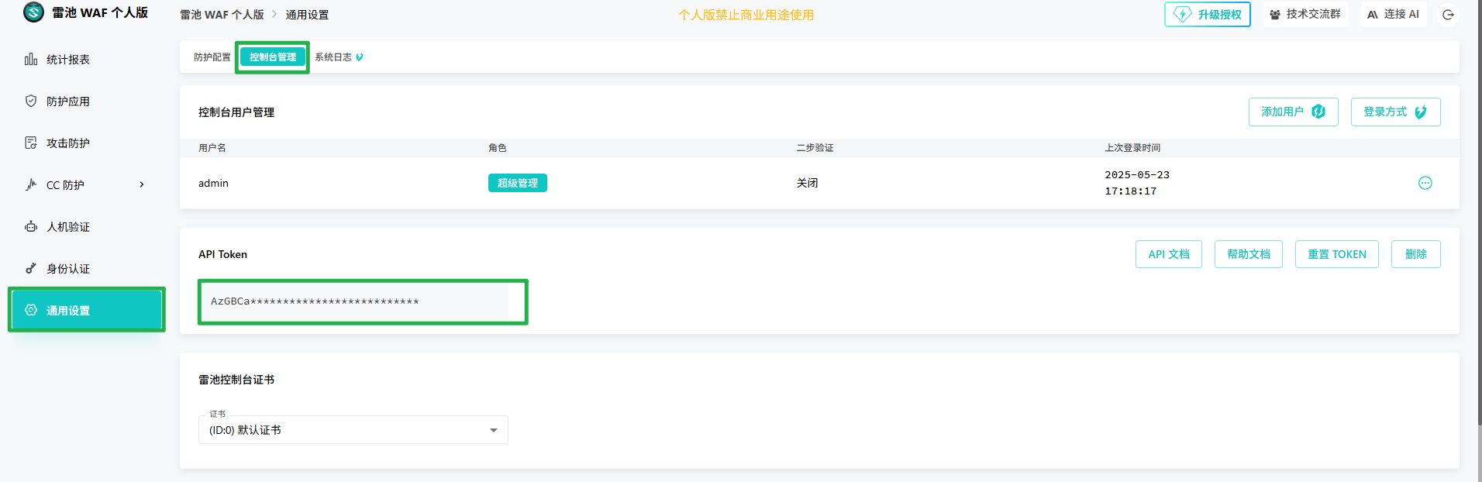Screen dimensions: 1482x482
Task: Open 人机验证 bot verification page
Action: [67, 227]
